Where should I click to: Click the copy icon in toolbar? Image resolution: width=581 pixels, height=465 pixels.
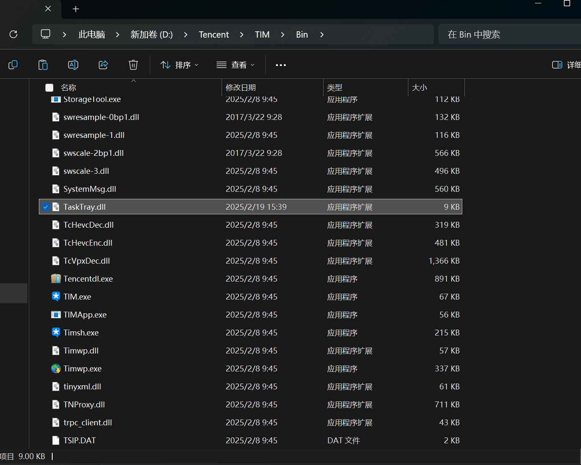pyautogui.click(x=13, y=65)
